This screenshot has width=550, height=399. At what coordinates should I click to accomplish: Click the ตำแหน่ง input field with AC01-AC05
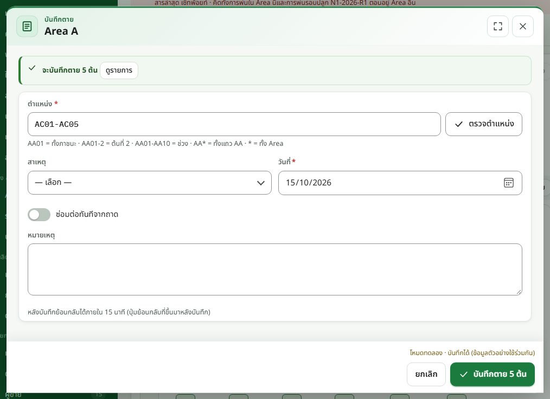pyautogui.click(x=234, y=124)
